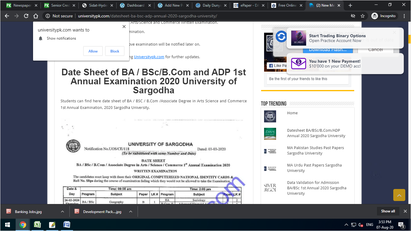This screenshot has height=231, width=411.
Task: Open the browser home page icon
Action: coord(36,16)
